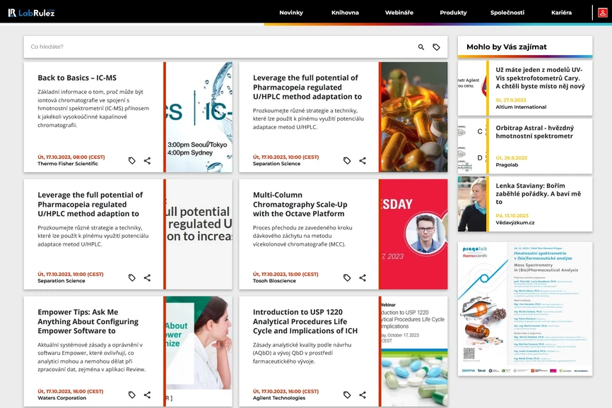Tag icon on Back to Basics IC-MS card
The height and width of the screenshot is (408, 612).
(132, 160)
